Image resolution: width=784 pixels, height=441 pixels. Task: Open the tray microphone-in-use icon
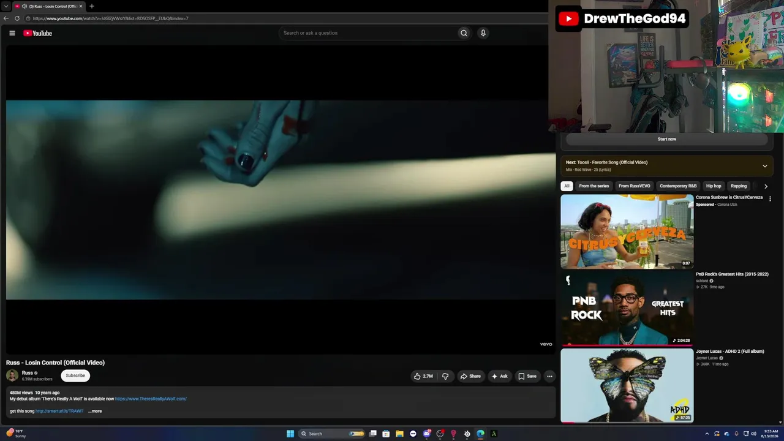[736, 434]
